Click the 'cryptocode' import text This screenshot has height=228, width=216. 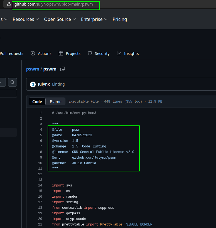point(76,219)
